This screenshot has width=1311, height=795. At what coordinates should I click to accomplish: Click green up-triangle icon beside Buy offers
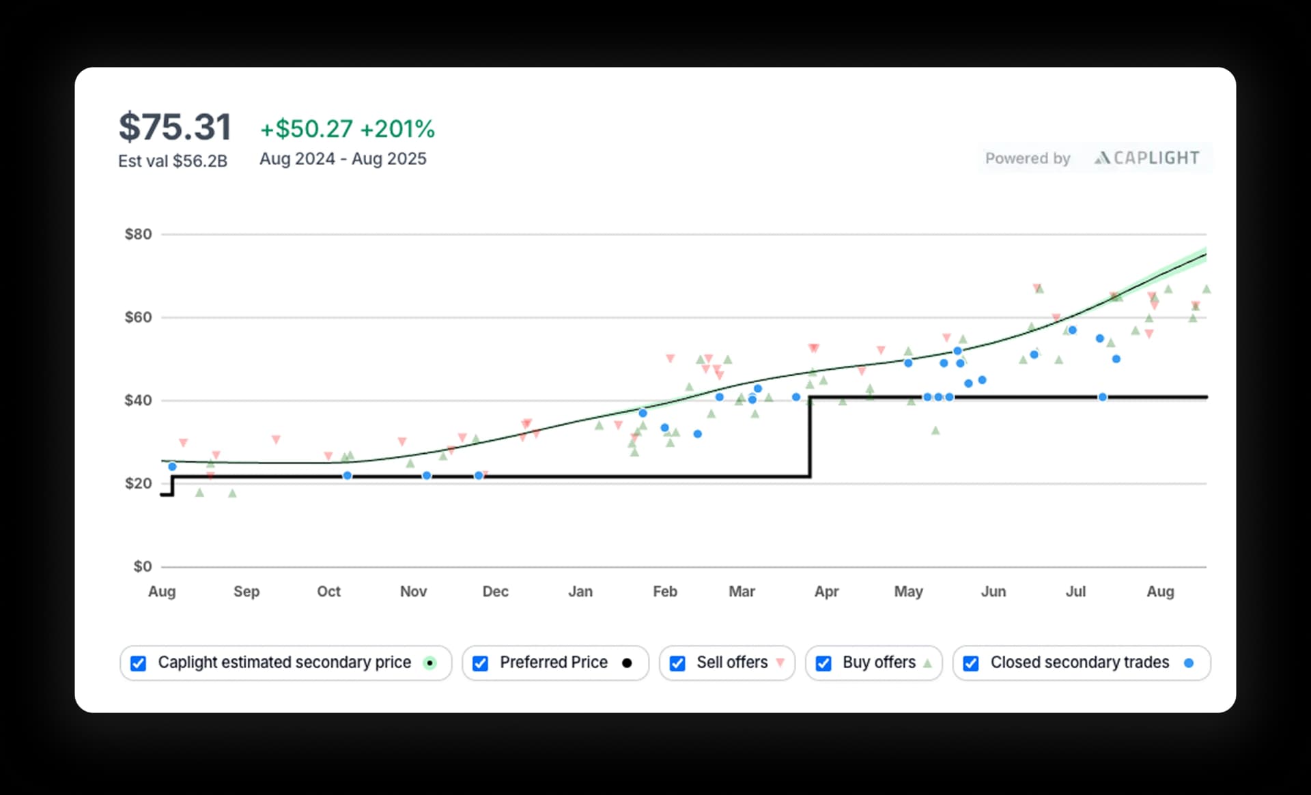927,663
